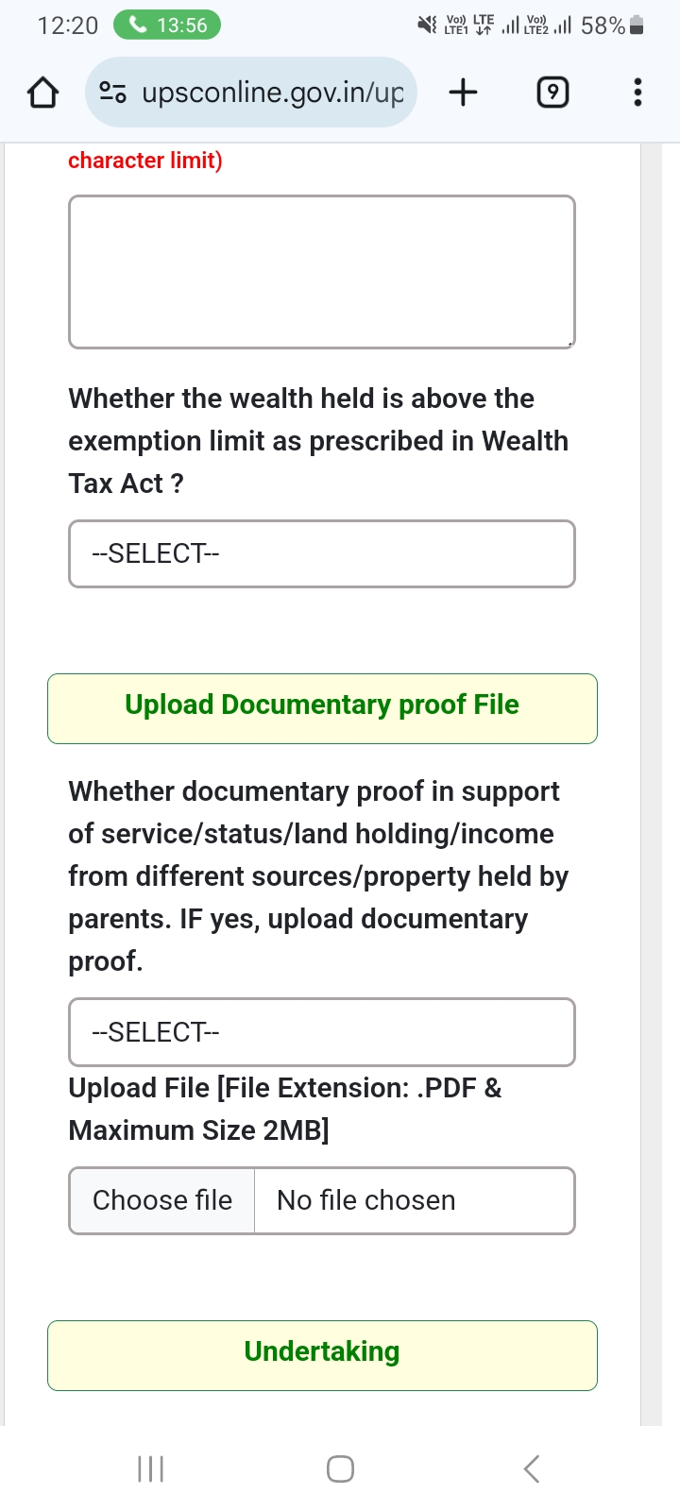Tap the battery status icon
Screen dimensions: 680x1511
click(x=637, y=25)
